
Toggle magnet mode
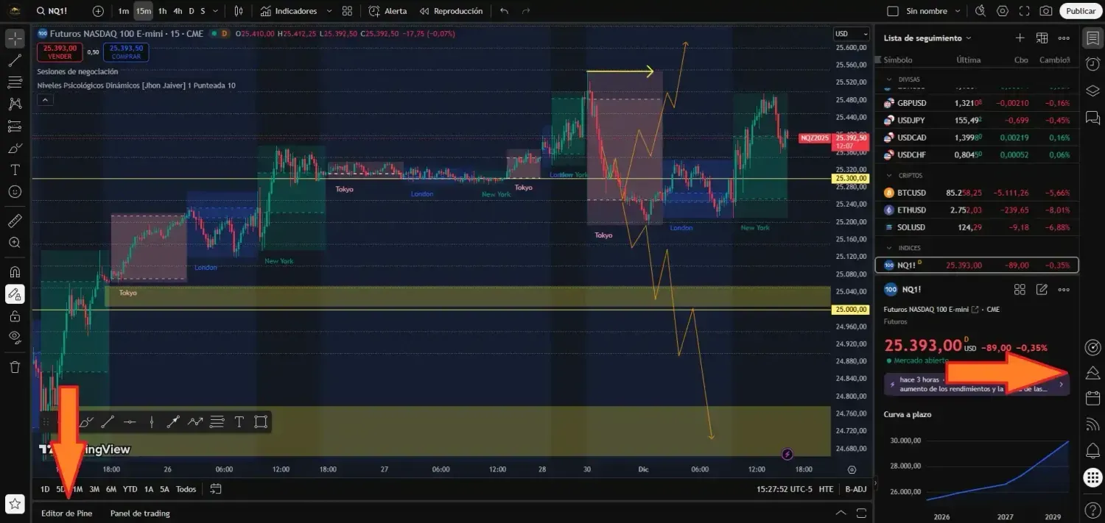coord(15,271)
